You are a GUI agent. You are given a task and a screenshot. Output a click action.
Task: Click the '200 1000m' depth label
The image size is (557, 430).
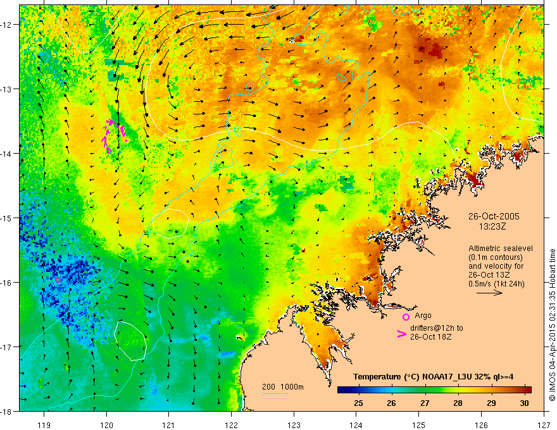[283, 387]
